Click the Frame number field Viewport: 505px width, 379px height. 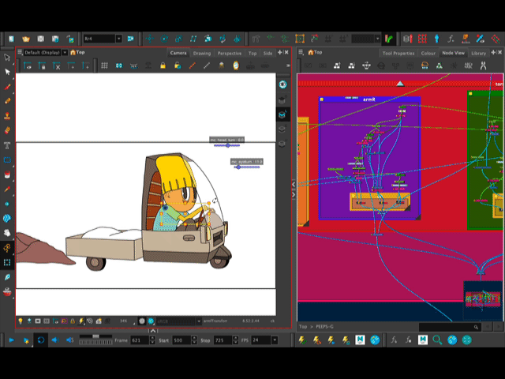click(x=140, y=340)
